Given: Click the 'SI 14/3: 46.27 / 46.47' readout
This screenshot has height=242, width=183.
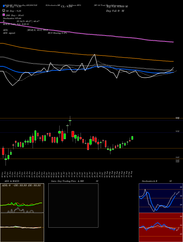Looking at the screenshot, I should pos(28,21).
